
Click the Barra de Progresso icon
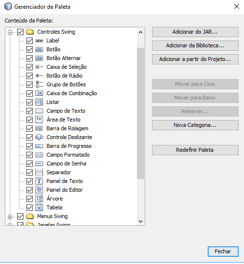click(39, 146)
